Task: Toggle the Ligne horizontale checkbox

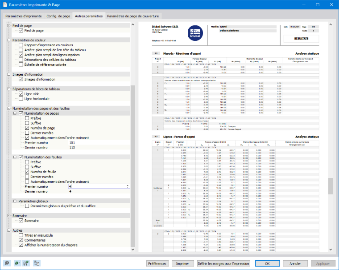Action: coord(21,99)
